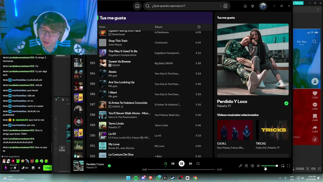This screenshot has width=323, height=182.
Task: Open the channel points infinity icon
Action: [25, 168]
